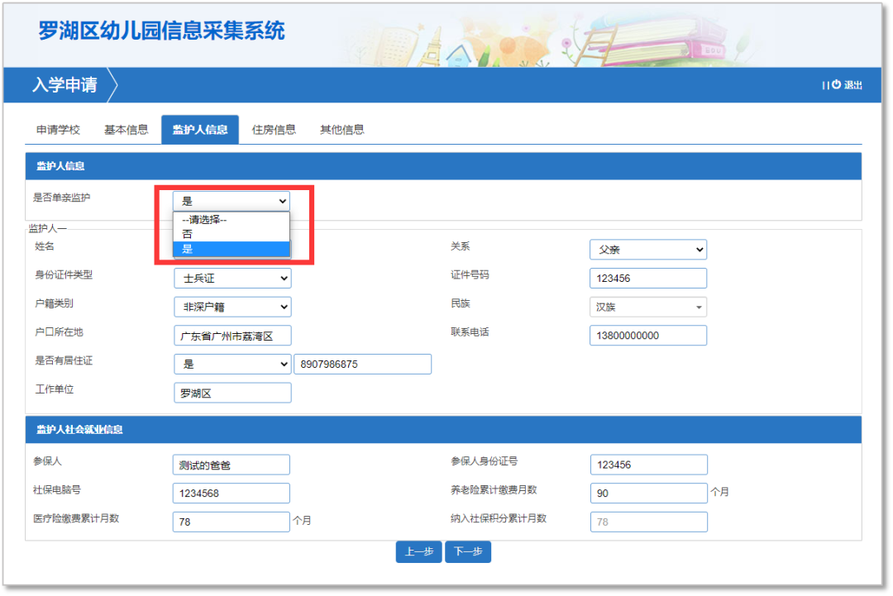Click the 参保人 field showing 测试的爸爸
Image resolution: width=893 pixels, height=596 pixels.
[x=231, y=464]
